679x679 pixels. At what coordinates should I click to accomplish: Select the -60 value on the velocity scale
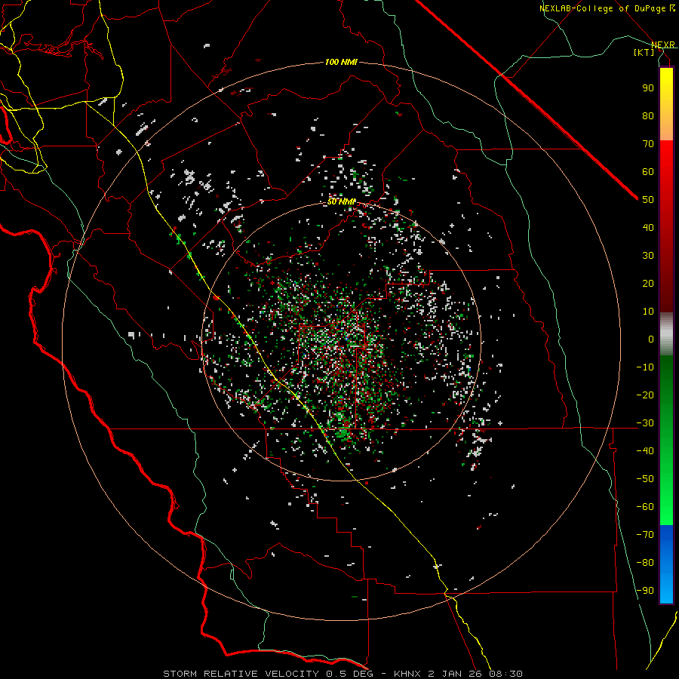pos(645,507)
